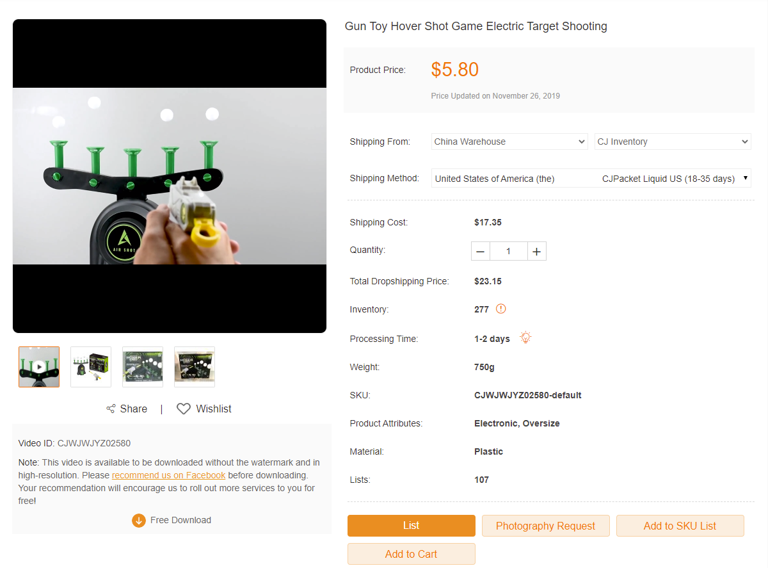
Task: Play the video thumbnail in gallery
Action: click(x=39, y=367)
